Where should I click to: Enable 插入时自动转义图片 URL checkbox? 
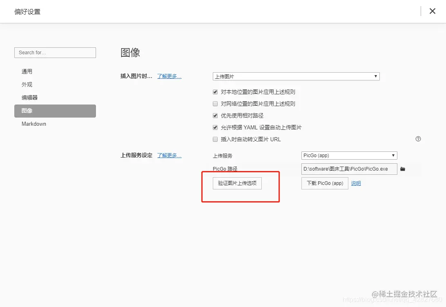215,139
